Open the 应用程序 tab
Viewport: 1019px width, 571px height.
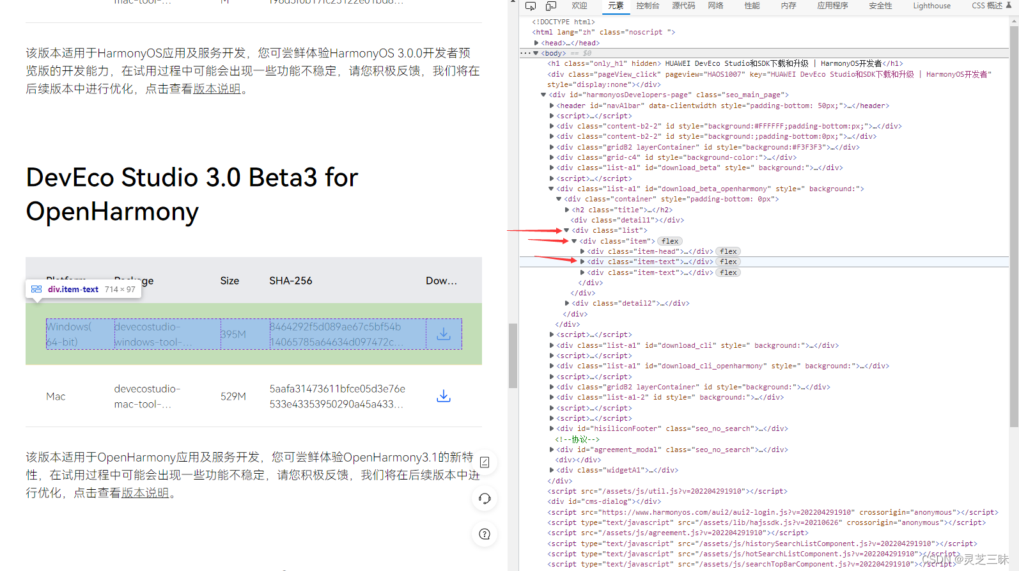click(x=832, y=6)
